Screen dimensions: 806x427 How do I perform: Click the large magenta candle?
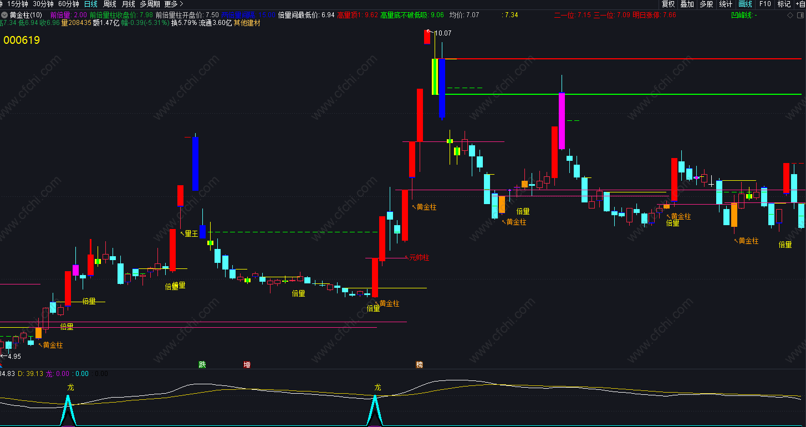click(x=562, y=121)
